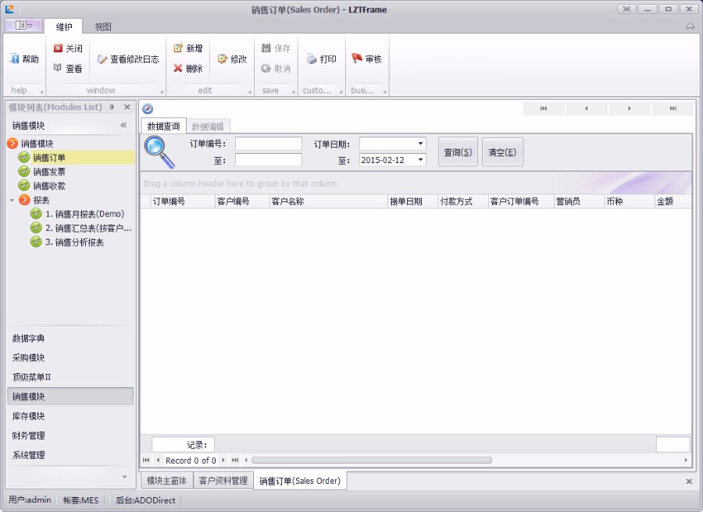Click the 取消 cancel icon
Image resolution: width=703 pixels, height=512 pixels.
[x=266, y=68]
